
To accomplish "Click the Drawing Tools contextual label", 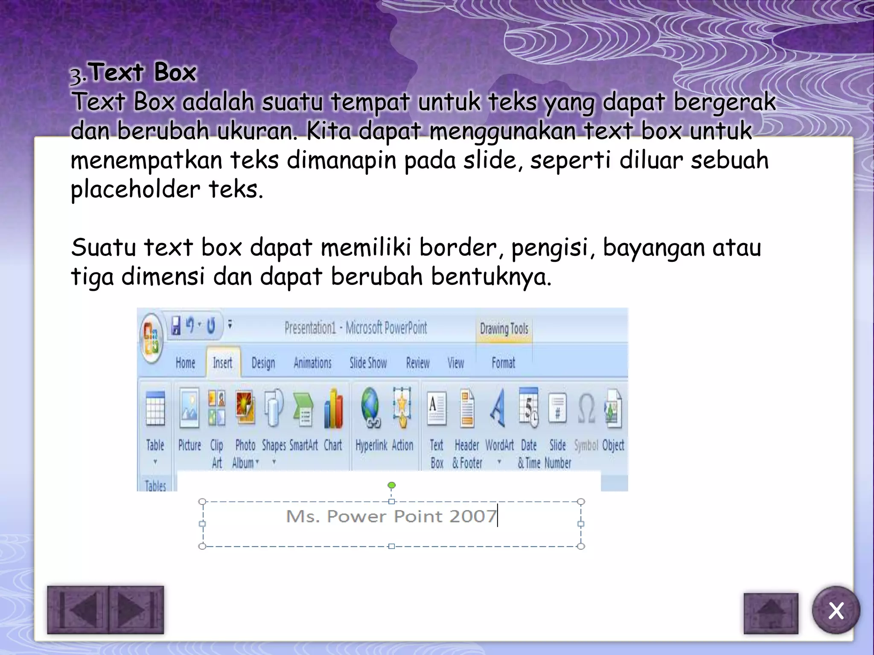I will [x=504, y=329].
